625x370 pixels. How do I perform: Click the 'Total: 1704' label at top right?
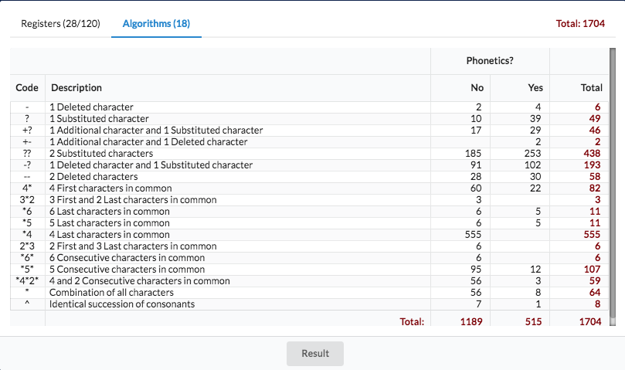579,24
